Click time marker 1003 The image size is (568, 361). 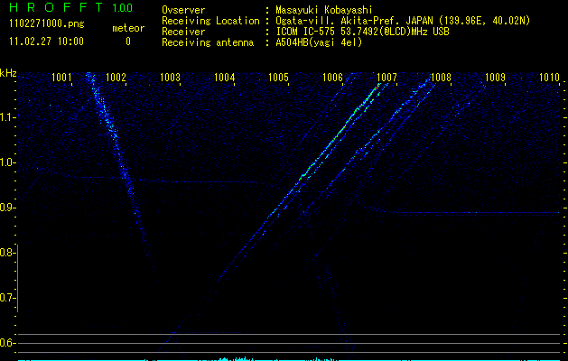[170, 77]
